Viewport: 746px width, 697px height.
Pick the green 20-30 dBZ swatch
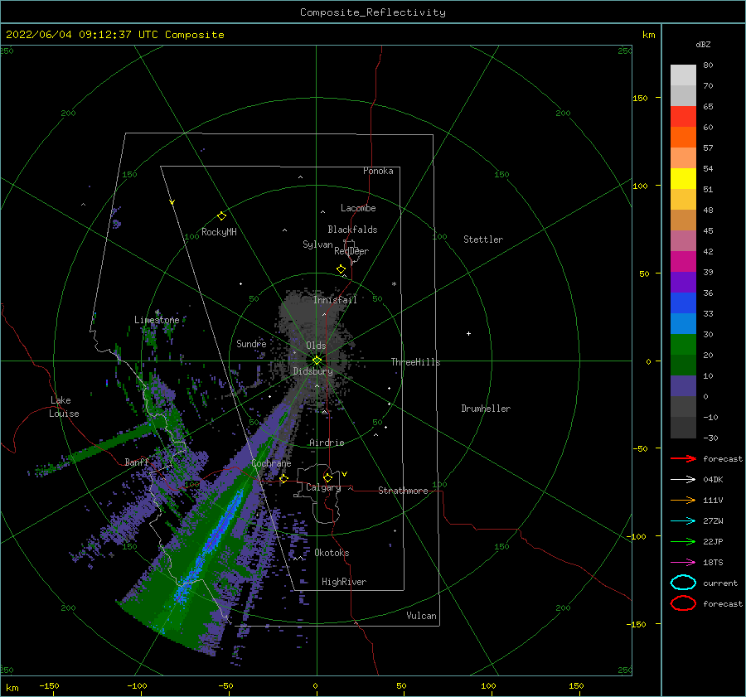click(683, 344)
